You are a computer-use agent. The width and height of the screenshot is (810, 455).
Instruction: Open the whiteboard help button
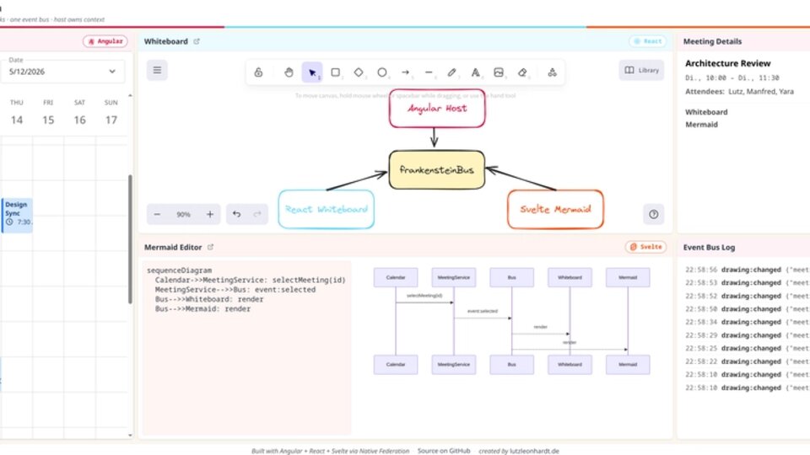[653, 214]
